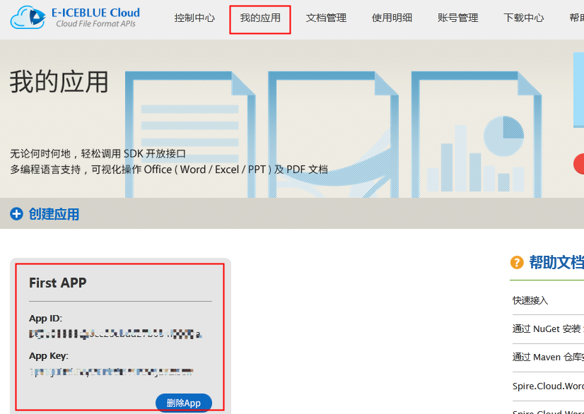Click the blue plus icon beside 创建应用

[x=16, y=214]
